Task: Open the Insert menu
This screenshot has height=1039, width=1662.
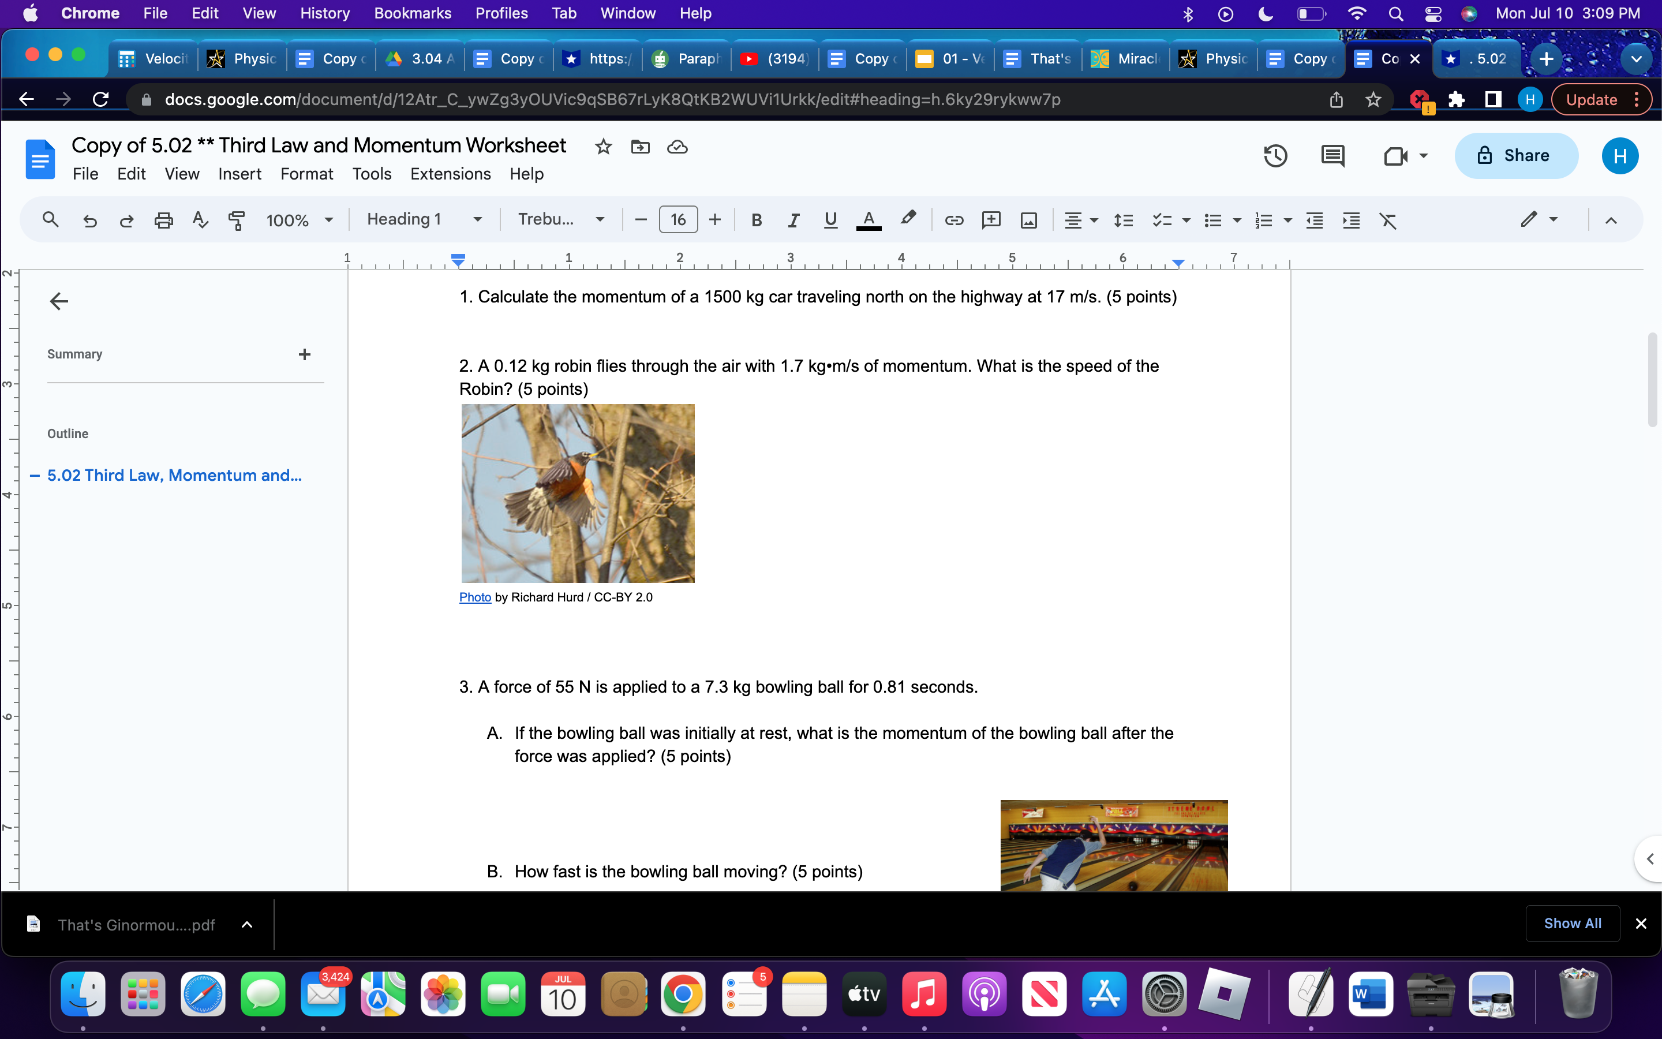Action: [239, 174]
